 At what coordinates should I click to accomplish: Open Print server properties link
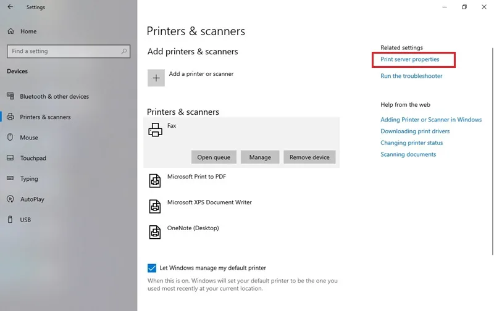pos(409,59)
